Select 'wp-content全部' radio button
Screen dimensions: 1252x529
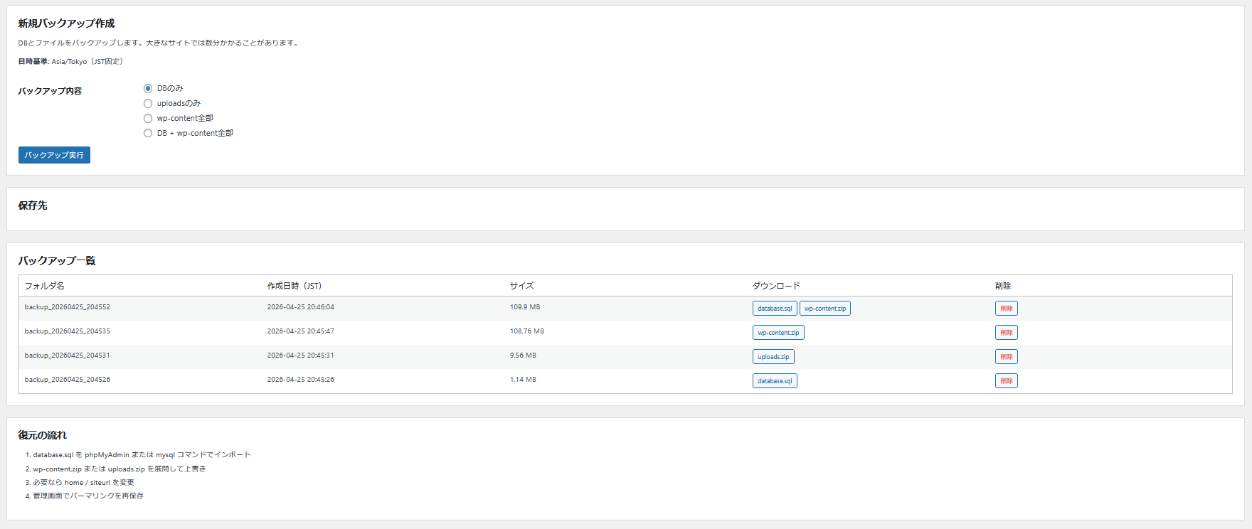pyautogui.click(x=148, y=119)
